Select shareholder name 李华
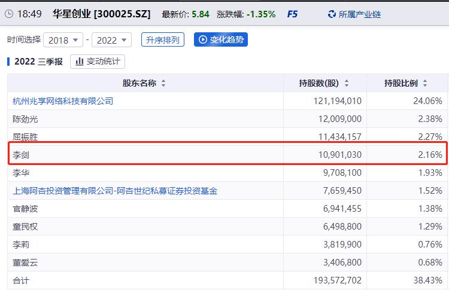449x290 pixels. (x=21, y=173)
